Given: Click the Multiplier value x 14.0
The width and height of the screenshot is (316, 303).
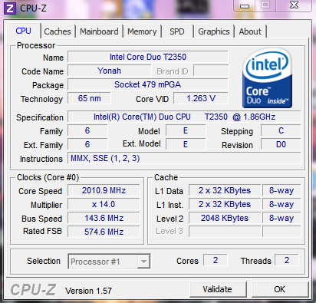Looking at the screenshot, I should pyautogui.click(x=104, y=204).
